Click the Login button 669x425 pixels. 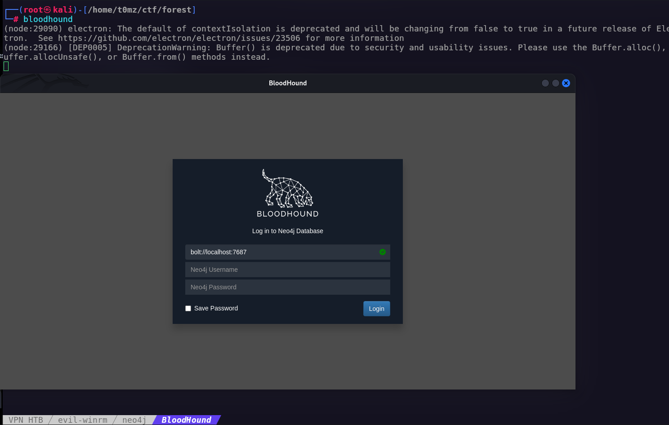(x=376, y=309)
